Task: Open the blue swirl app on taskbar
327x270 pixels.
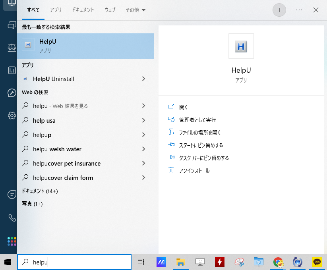Action: click(x=298, y=262)
